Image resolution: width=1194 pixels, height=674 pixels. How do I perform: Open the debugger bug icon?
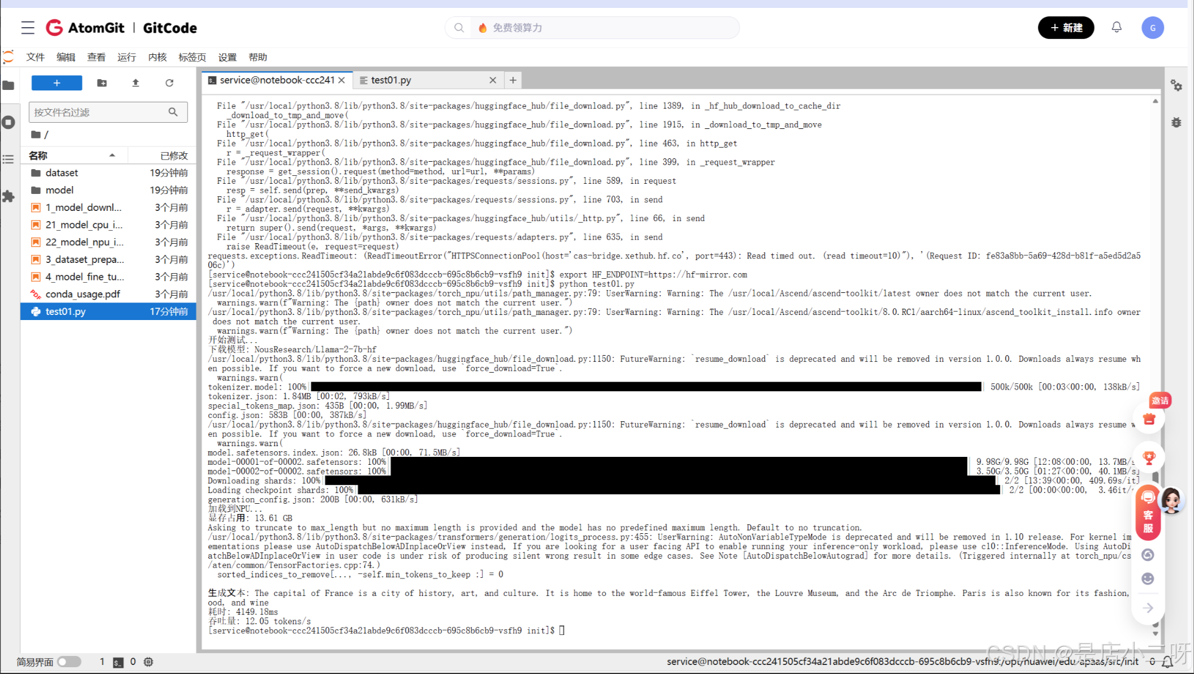point(1176,122)
